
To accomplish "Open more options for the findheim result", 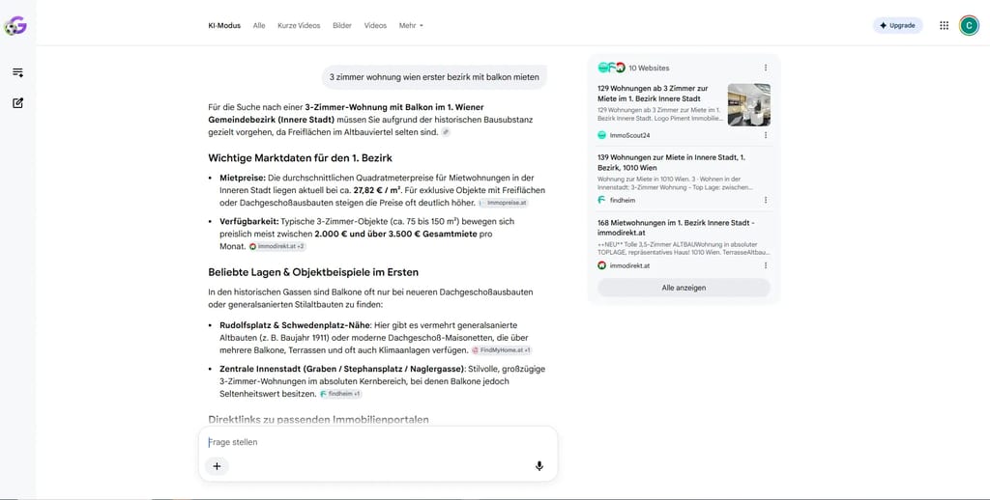I will pyautogui.click(x=766, y=200).
